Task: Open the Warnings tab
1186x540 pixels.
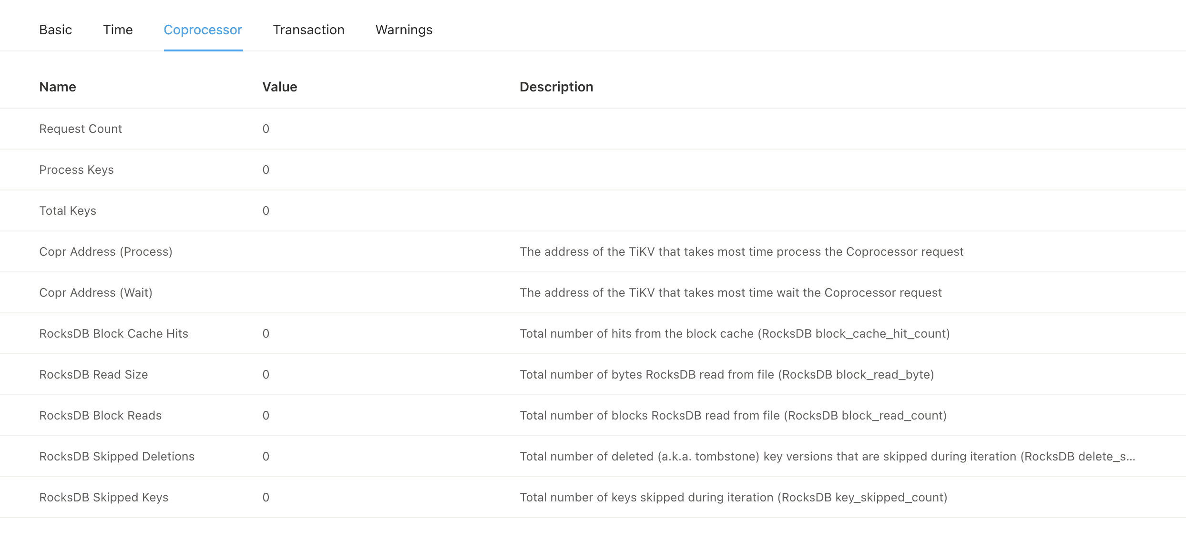Action: [404, 30]
